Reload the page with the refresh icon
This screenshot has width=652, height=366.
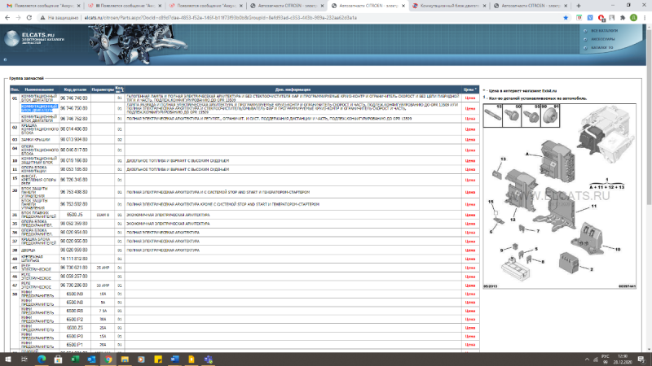[x=29, y=16]
